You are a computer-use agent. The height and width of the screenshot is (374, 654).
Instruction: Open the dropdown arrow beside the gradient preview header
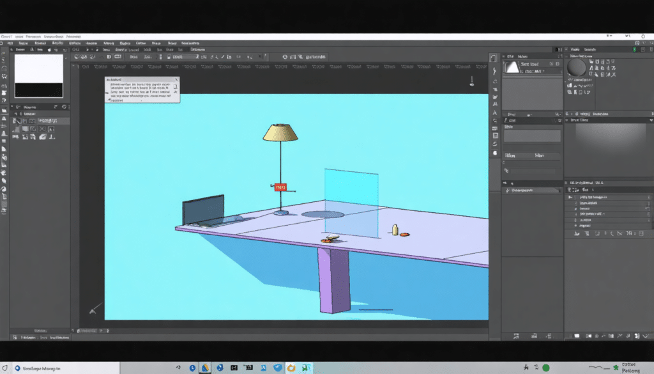click(x=651, y=120)
